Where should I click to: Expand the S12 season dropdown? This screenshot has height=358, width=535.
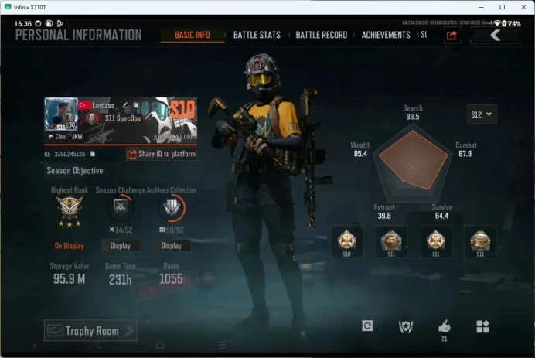point(482,114)
